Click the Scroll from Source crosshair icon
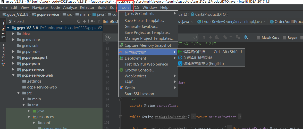The width and height of the screenshot is (303, 129). (x=79, y=21)
